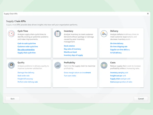Viewport: 153px width, 115px height.
Task: Select On-time shipping rate link
Action: click(x=119, y=47)
